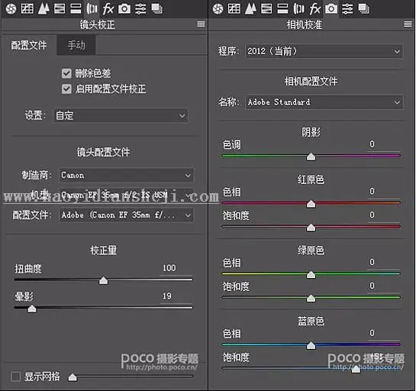Click the grid size slider beside 显示网格

pyautogui.click(x=73, y=377)
